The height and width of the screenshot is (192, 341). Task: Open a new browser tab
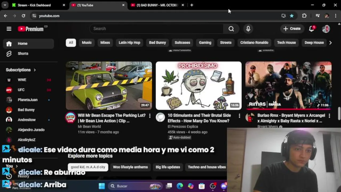tap(192, 5)
